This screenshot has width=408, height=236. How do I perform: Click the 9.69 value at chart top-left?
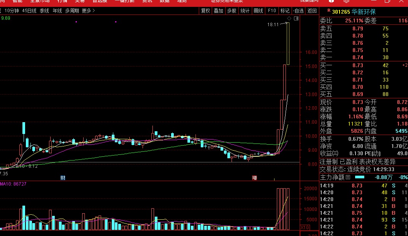click(x=6, y=18)
